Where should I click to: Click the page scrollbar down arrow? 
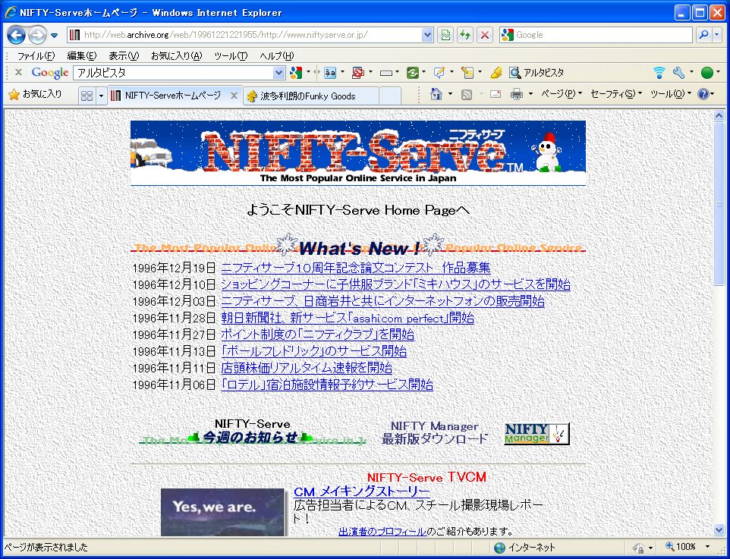coord(719,530)
